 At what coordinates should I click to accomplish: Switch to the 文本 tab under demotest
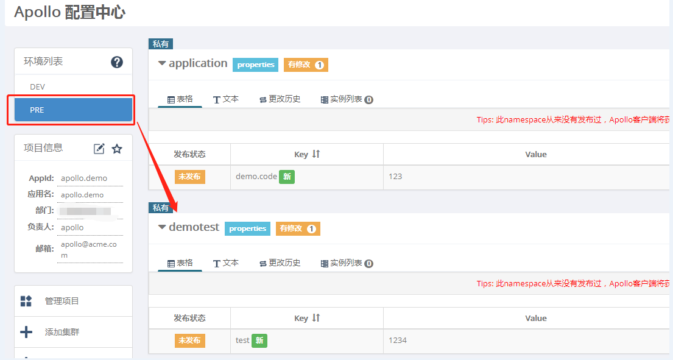[x=225, y=264]
